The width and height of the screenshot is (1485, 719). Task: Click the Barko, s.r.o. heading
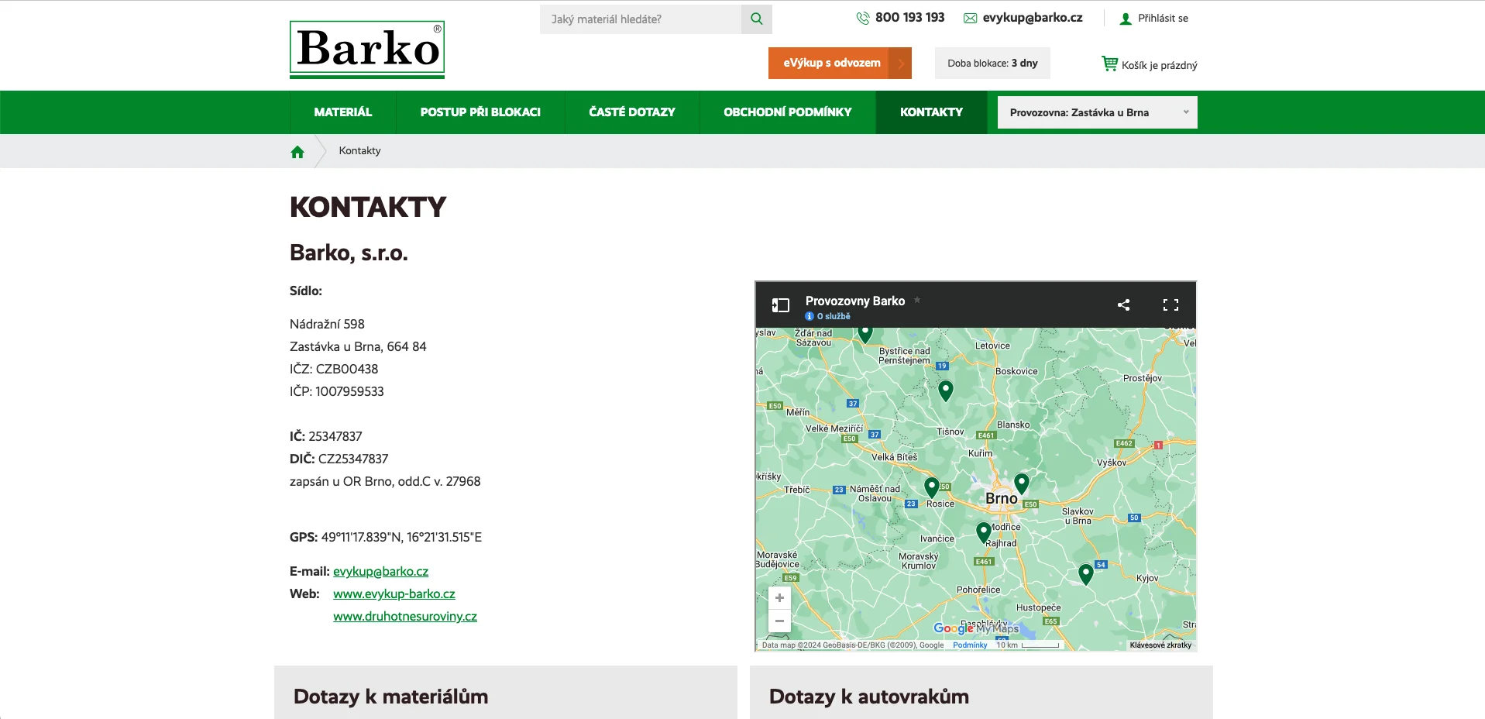click(x=349, y=253)
